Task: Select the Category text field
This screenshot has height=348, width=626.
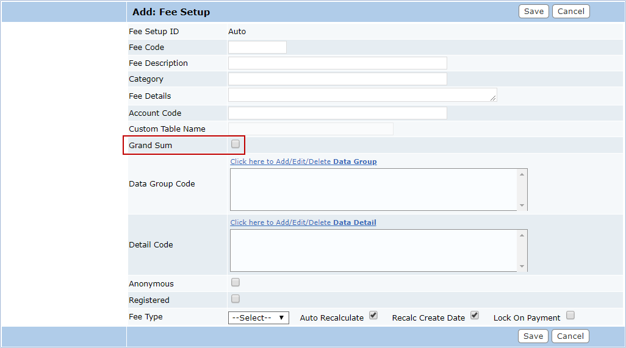Action: (x=337, y=79)
